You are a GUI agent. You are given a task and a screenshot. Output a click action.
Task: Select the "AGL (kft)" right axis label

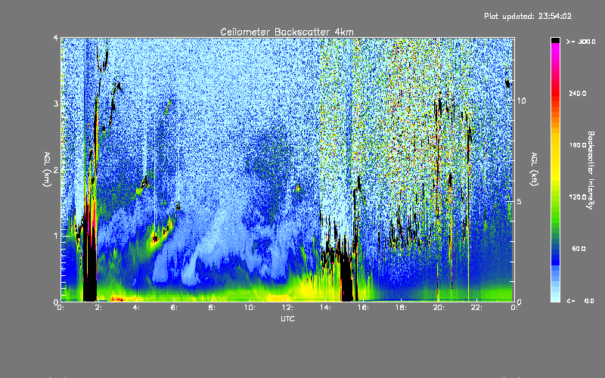534,169
